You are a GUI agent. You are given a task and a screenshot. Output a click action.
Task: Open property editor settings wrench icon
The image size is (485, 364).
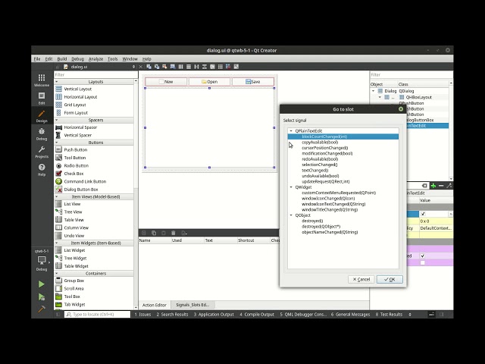click(x=449, y=186)
